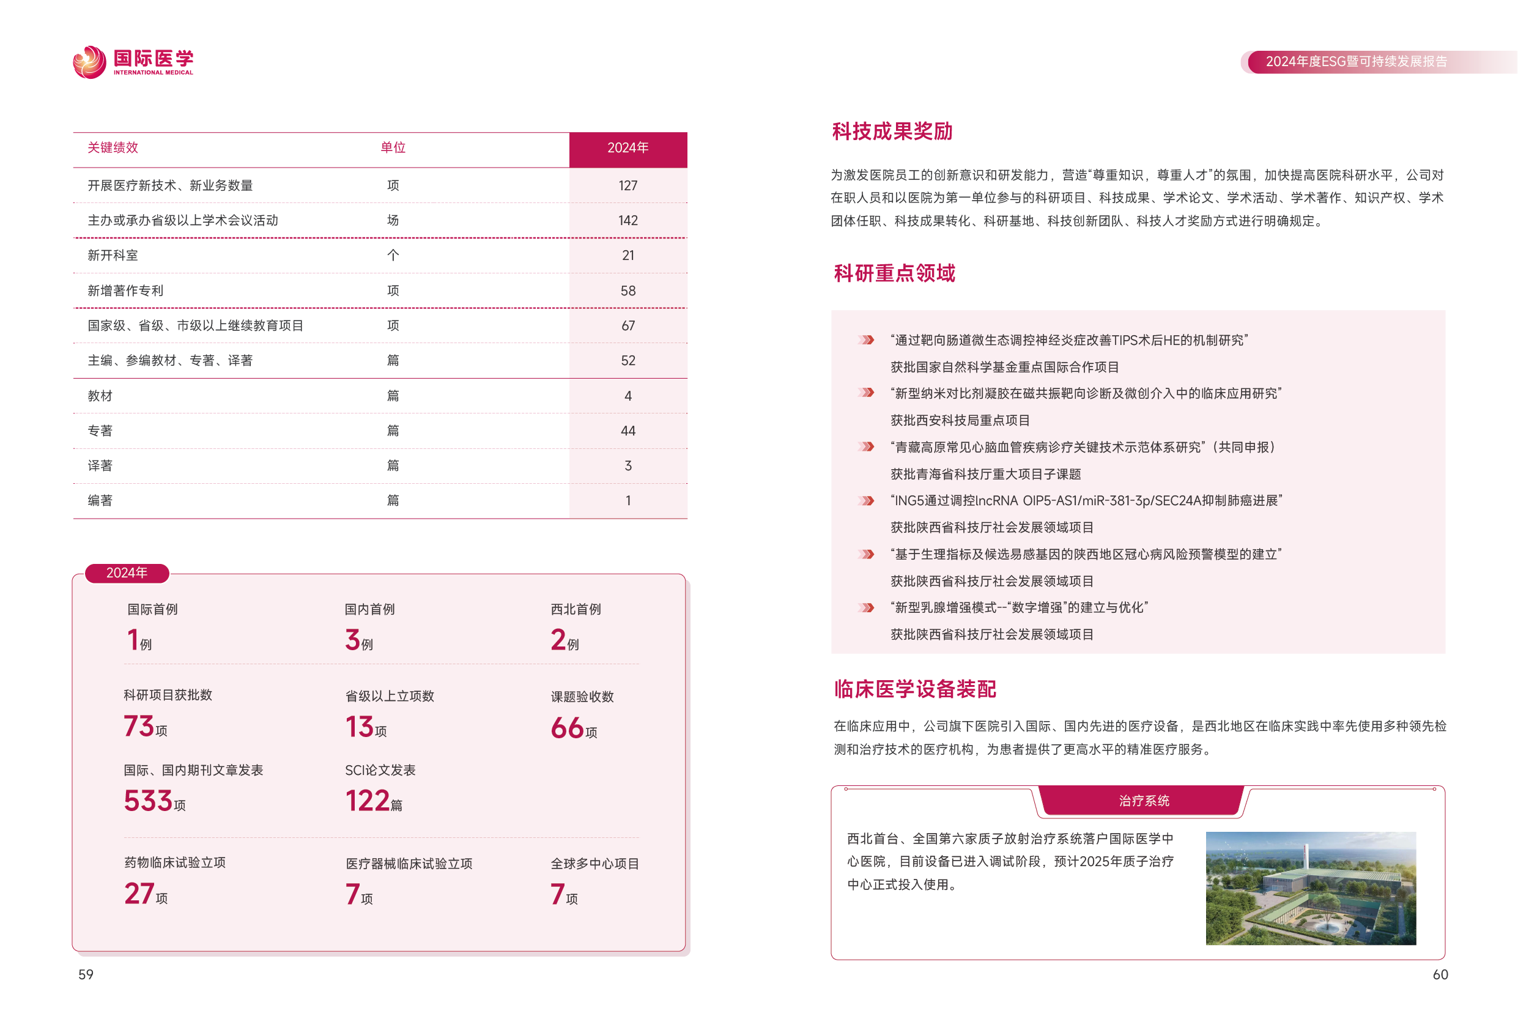Click the 关键绩效 column header
Screen dimensions: 1518x1030
pyautogui.click(x=113, y=147)
